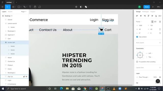Open the Figma main menu hamburger
This screenshot has width=163, height=91.
click(3, 7)
